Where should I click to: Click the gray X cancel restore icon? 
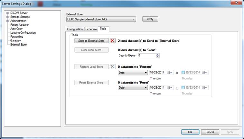(112, 67)
